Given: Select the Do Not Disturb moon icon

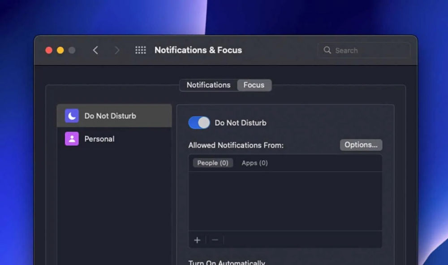Looking at the screenshot, I should [72, 116].
